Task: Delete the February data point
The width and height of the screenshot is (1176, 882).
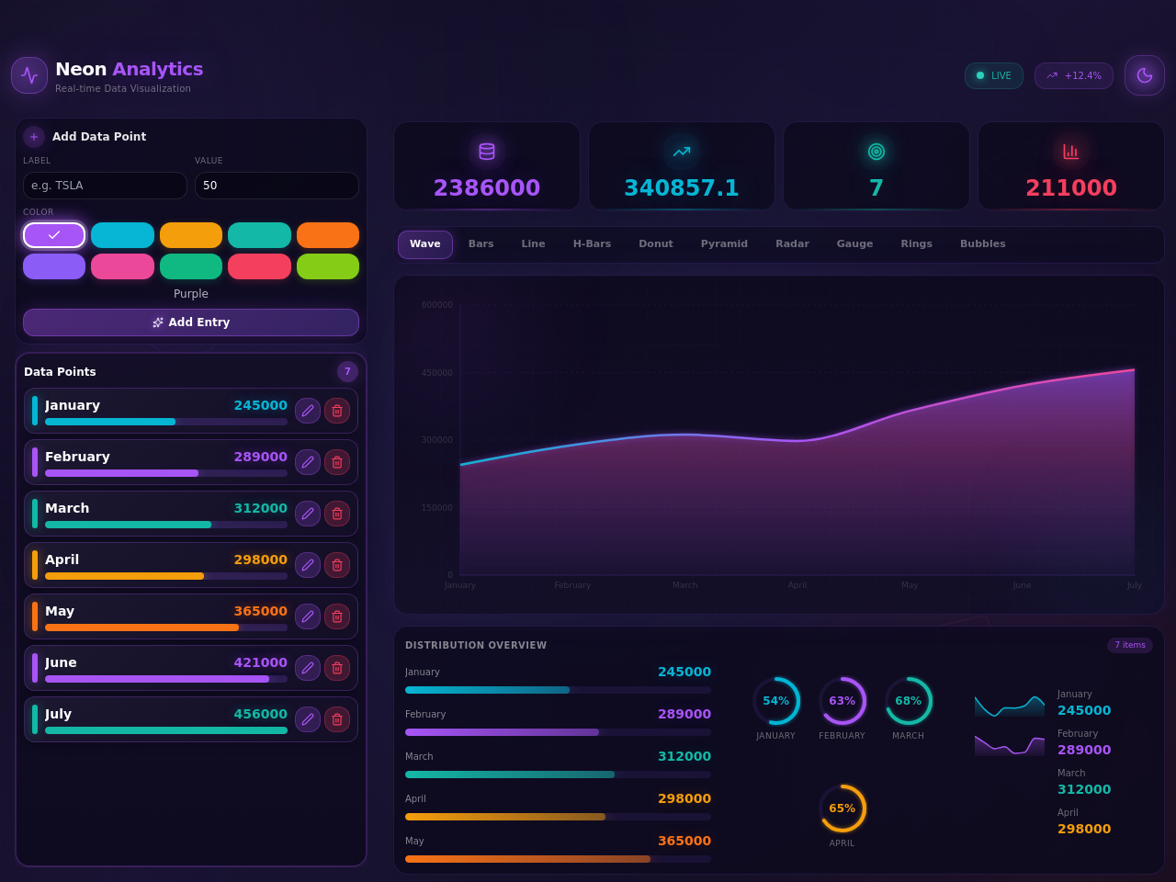Action: [x=337, y=462]
